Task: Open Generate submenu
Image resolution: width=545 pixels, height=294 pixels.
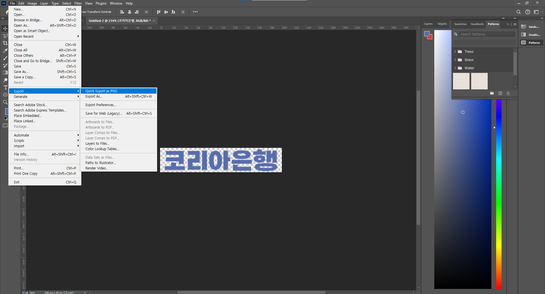Action: tap(45, 97)
